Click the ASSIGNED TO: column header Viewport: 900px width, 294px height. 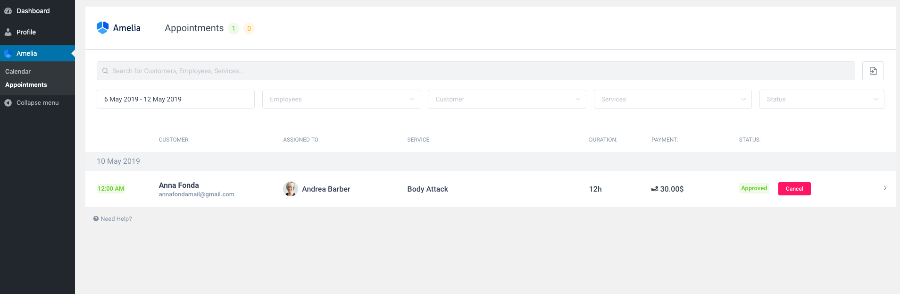pos(301,140)
